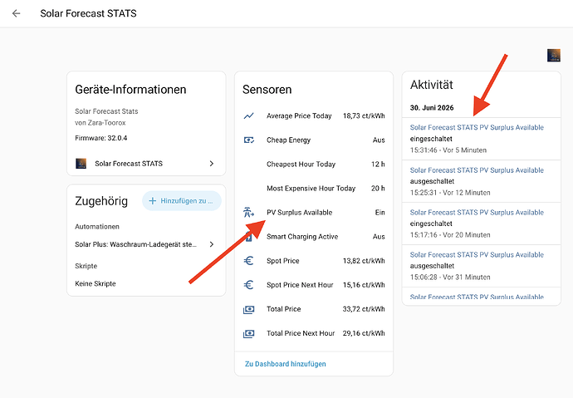The width and height of the screenshot is (573, 398).
Task: Click the Spot Price euro icon
Action: 249,261
